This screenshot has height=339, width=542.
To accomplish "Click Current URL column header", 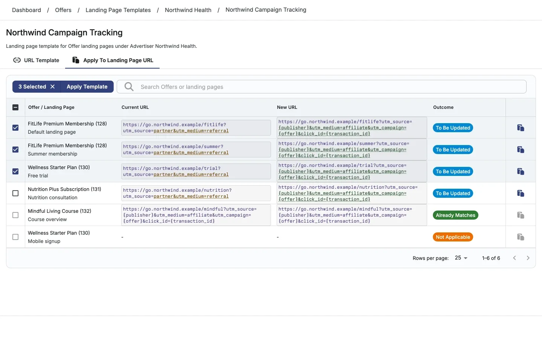I will [135, 107].
